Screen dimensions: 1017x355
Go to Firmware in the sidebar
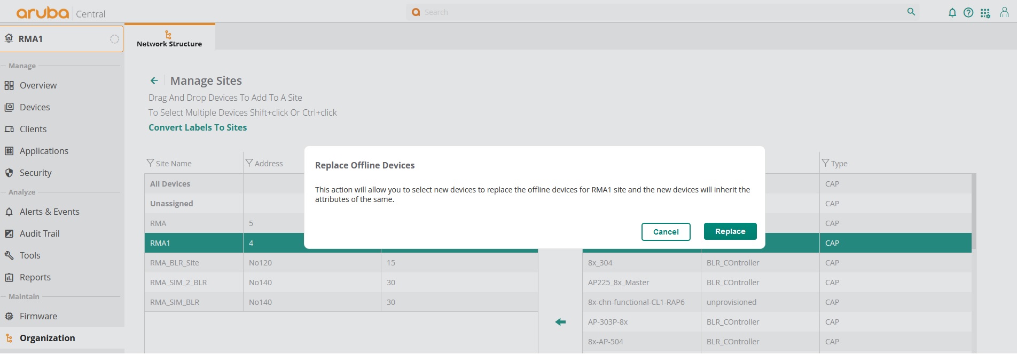[38, 316]
